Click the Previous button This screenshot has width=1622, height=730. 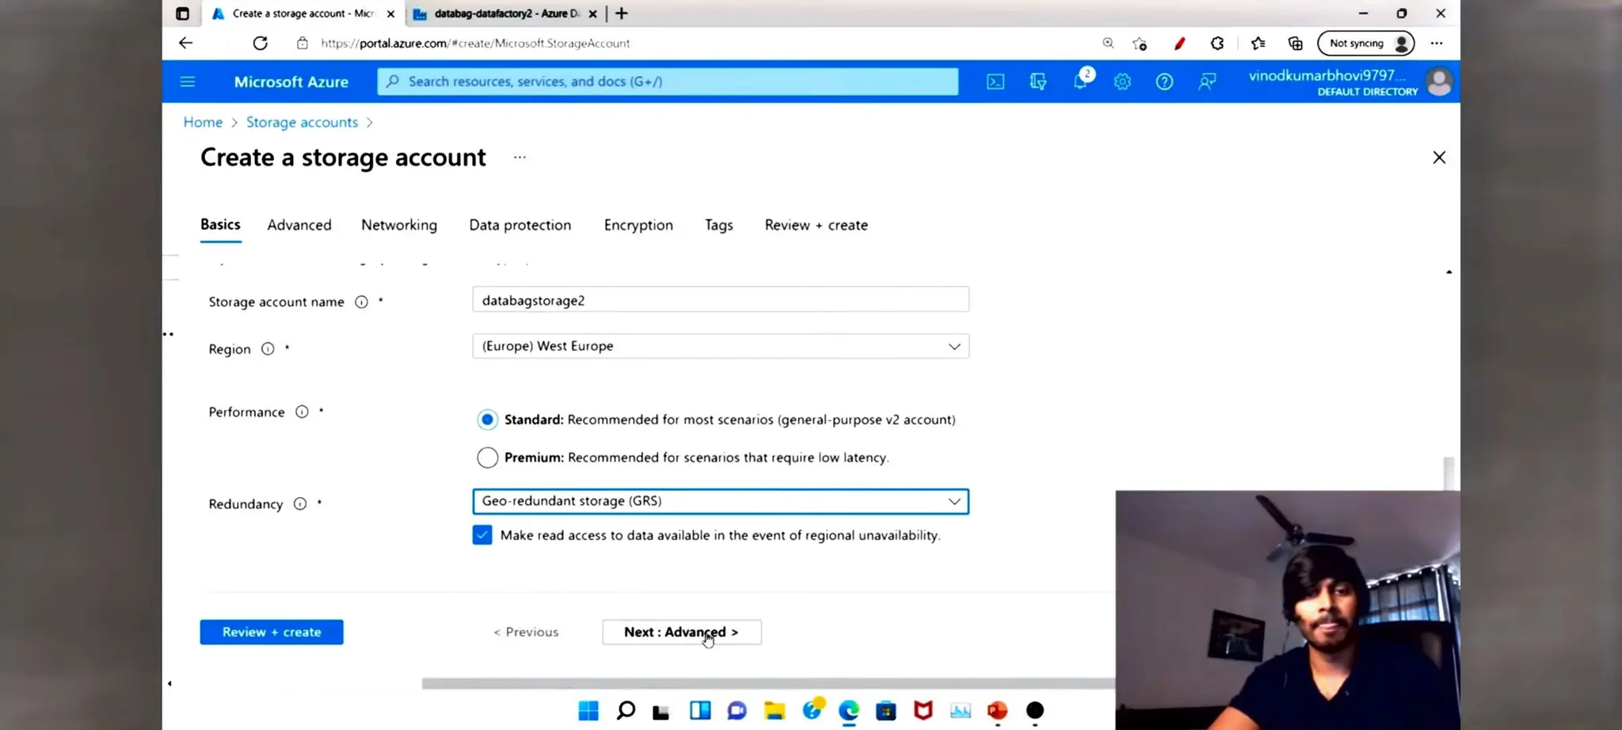point(526,632)
